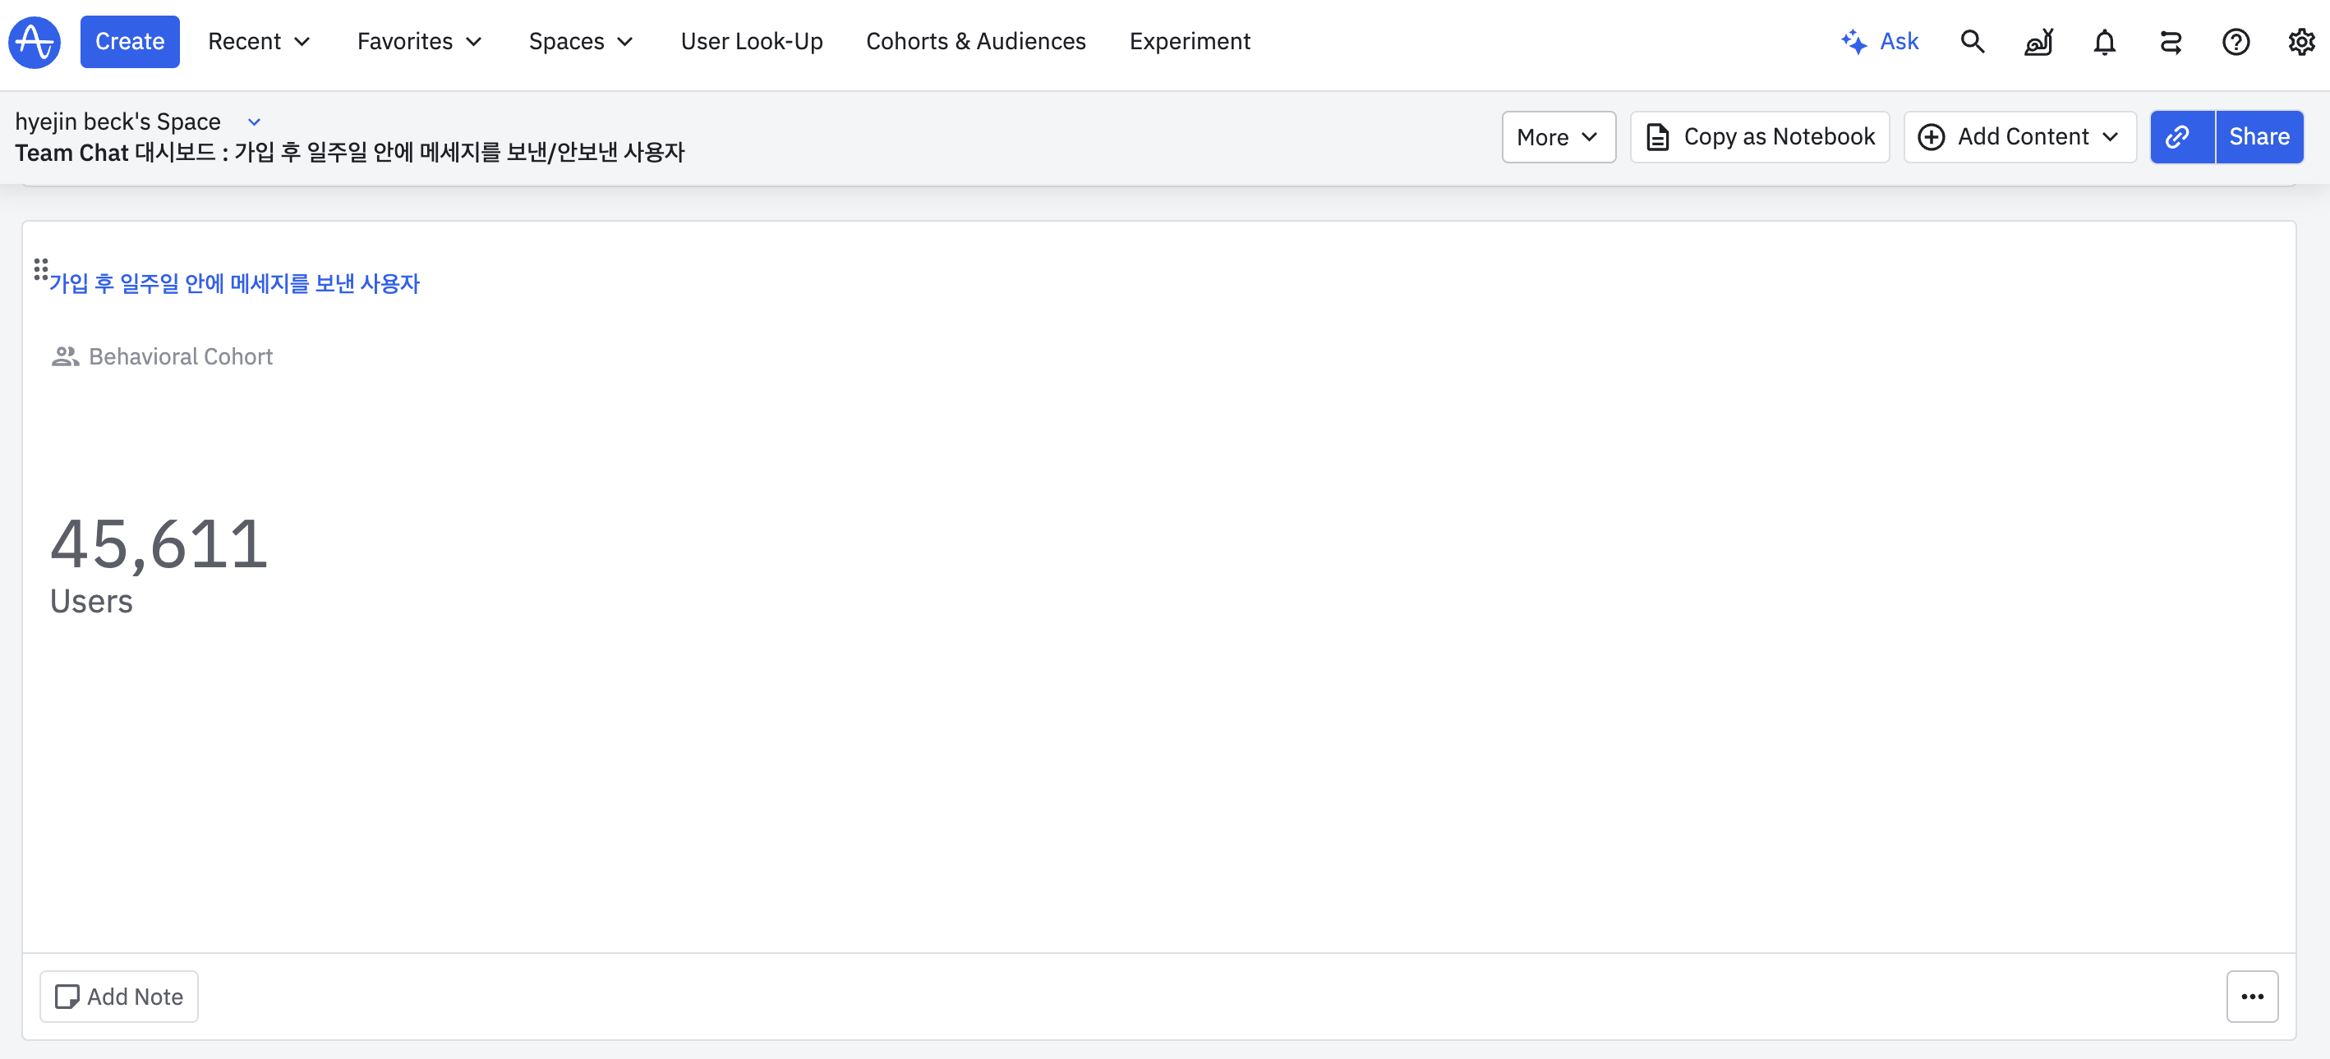Image resolution: width=2330 pixels, height=1059 pixels.
Task: Open the Add Content dropdown
Action: point(2019,136)
